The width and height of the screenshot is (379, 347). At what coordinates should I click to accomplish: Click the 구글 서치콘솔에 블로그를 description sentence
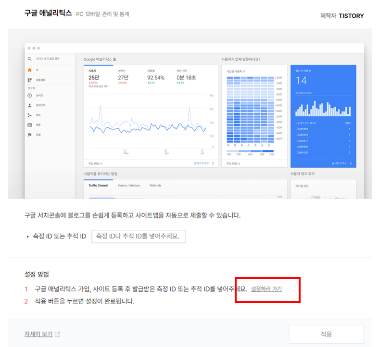(132, 215)
